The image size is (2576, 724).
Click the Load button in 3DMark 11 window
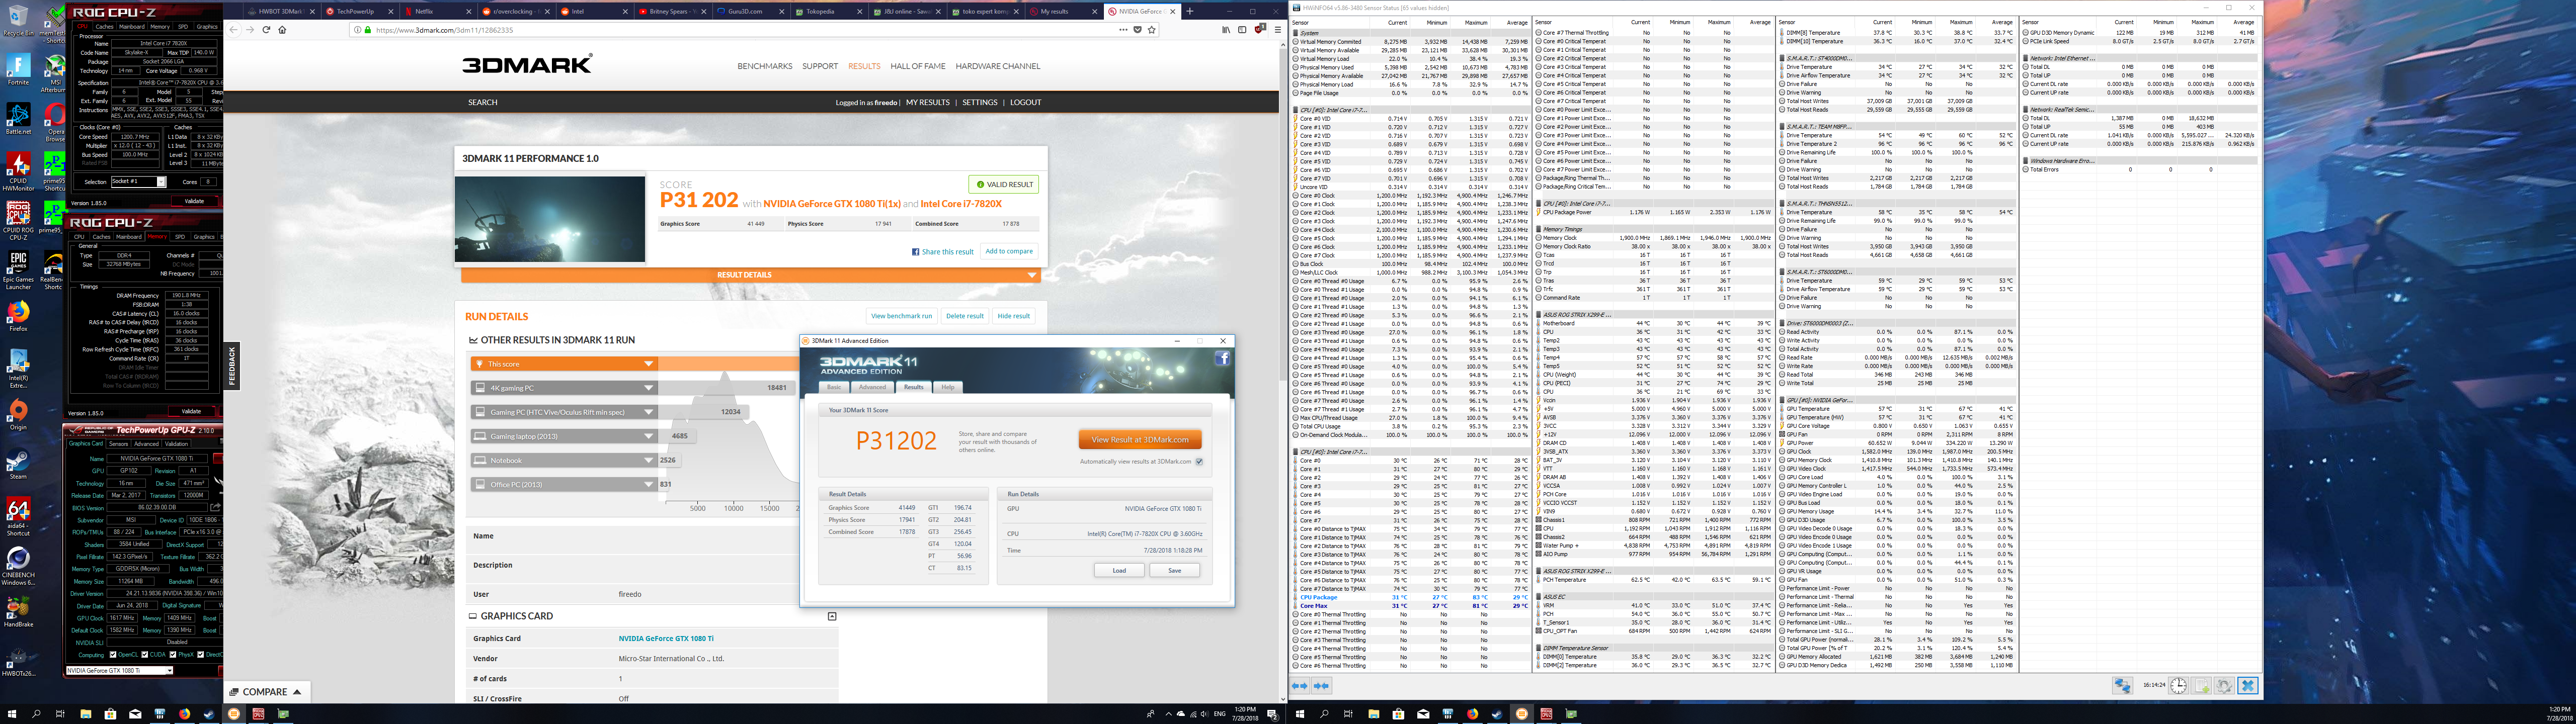pos(1118,571)
